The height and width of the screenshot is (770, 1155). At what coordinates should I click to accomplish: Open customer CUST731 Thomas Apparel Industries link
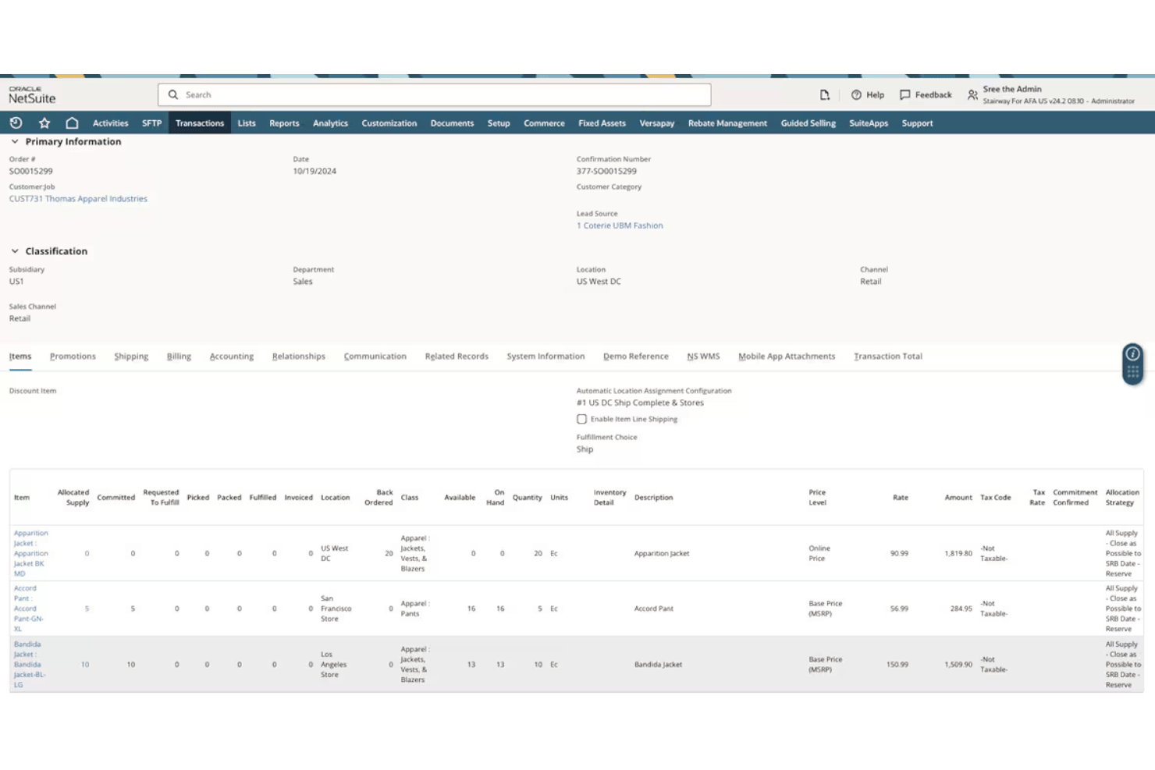(78, 199)
